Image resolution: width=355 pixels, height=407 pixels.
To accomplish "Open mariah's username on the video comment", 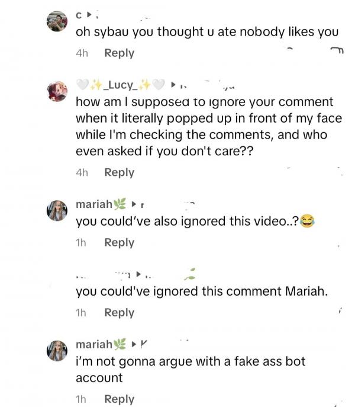I will click(94, 205).
